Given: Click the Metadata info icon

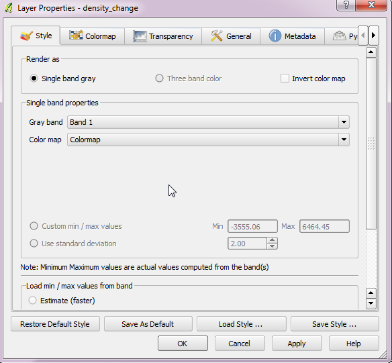Looking at the screenshot, I should [x=275, y=36].
